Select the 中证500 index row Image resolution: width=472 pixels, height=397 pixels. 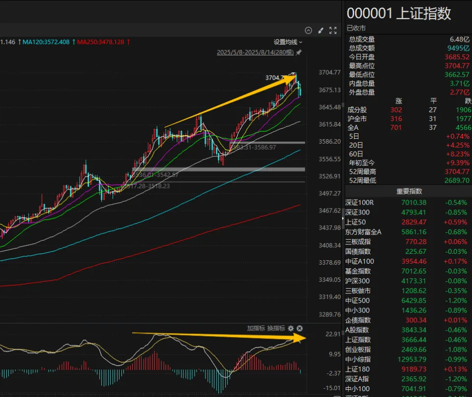(x=409, y=300)
